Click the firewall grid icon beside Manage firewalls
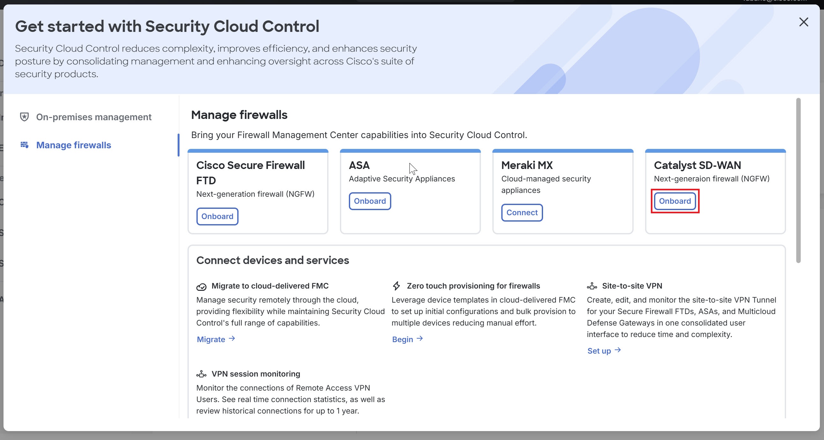Viewport: 824px width, 440px height. pos(24,145)
